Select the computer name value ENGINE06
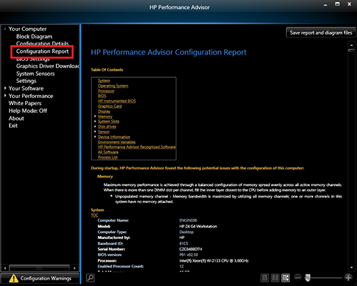This screenshot has height=286, width=357. 188,220
